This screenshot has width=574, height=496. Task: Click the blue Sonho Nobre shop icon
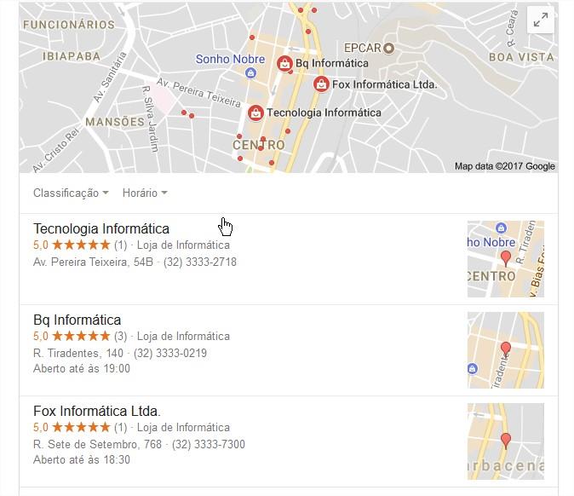(250, 73)
